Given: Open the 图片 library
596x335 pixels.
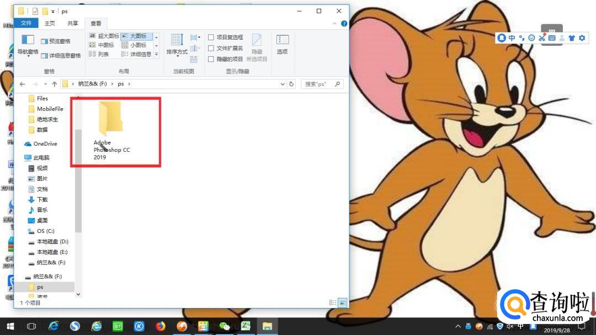Looking at the screenshot, I should click(42, 179).
